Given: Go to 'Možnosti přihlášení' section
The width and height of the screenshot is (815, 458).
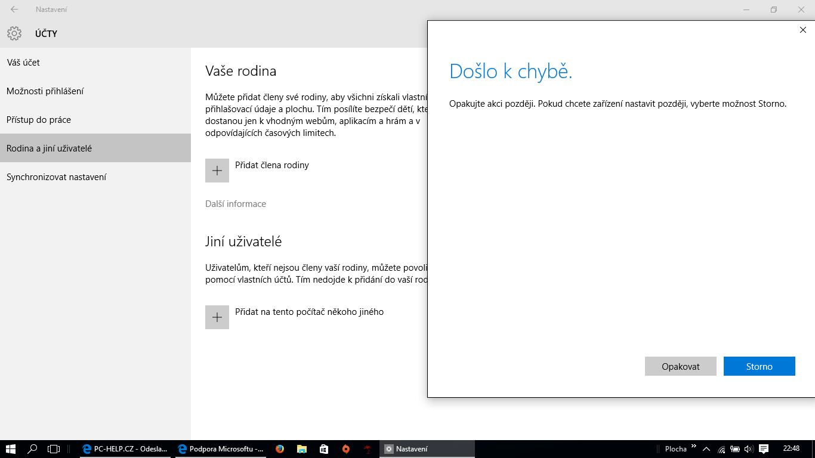Looking at the screenshot, I should click(x=45, y=91).
